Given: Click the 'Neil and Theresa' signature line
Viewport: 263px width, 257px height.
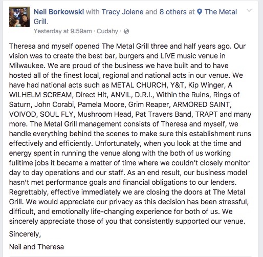Looking at the screenshot, I should pos(36,247).
